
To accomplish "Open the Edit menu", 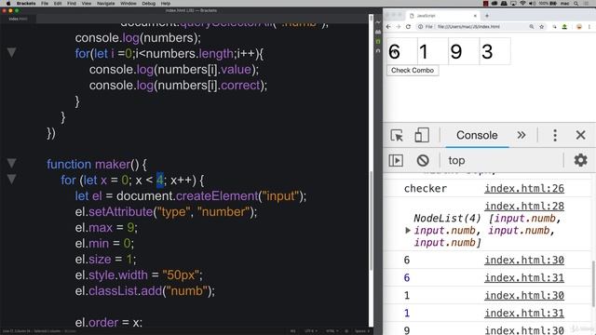I will pyautogui.click(x=58, y=3).
